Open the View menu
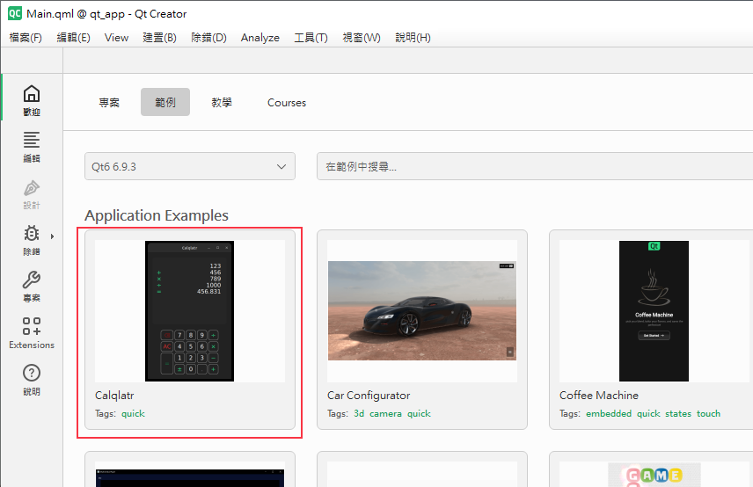Viewport: 753px width, 487px height. pos(116,38)
